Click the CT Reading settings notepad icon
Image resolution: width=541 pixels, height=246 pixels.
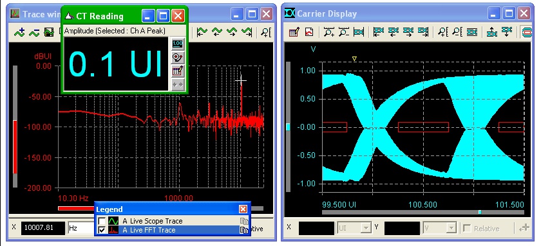(178, 71)
